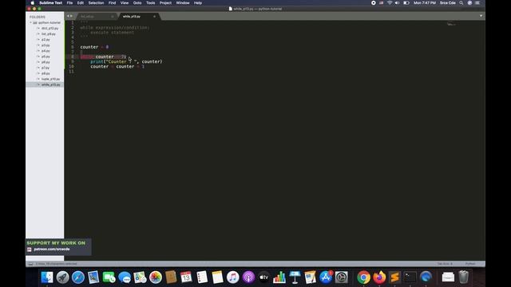The image size is (511, 287).
Task: Close the while_p13.py tab
Action: click(154, 16)
